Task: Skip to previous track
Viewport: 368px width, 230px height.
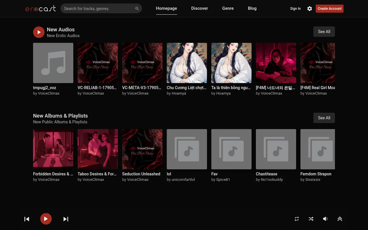Action: click(x=27, y=219)
